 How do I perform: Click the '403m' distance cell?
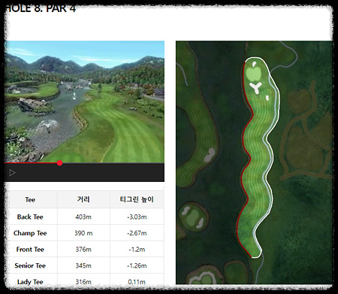(x=83, y=217)
